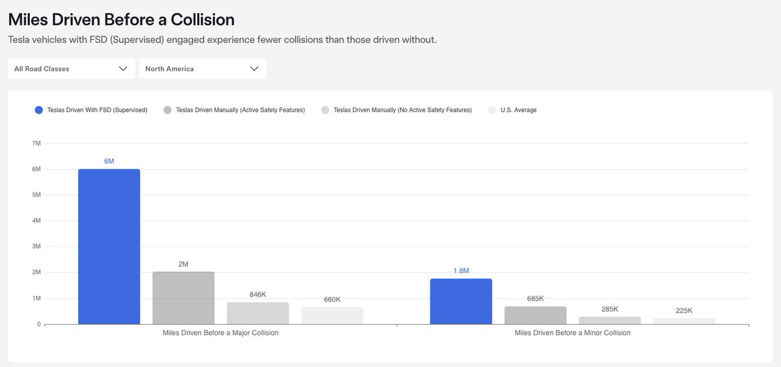The width and height of the screenshot is (781, 367).
Task: Click the 3M y-axis tick label
Action: tap(36, 247)
